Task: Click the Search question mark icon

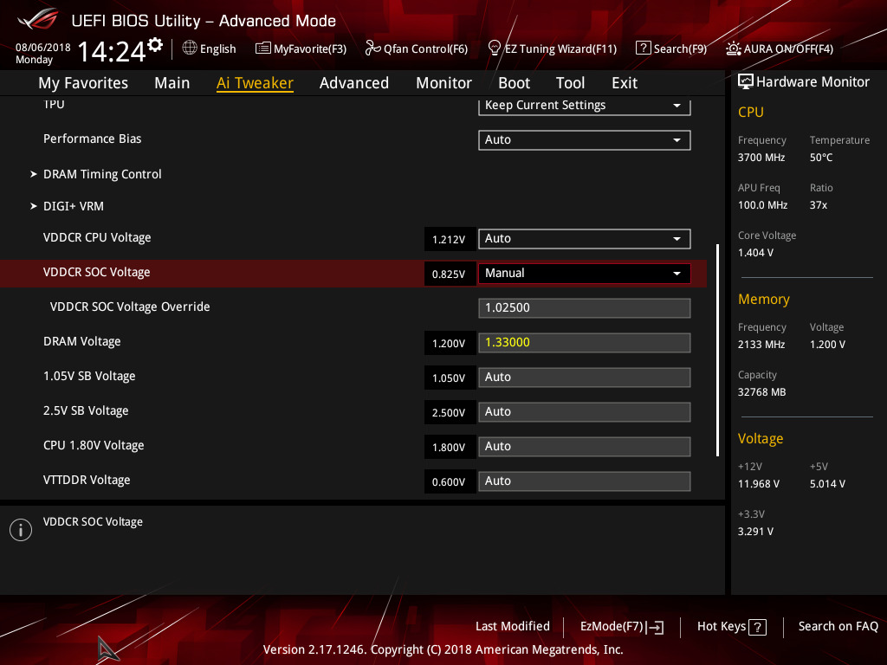Action: (644, 48)
